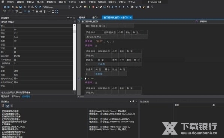Switch to the 窗口1 tab
This screenshot has height=138, width=224.
[95, 18]
